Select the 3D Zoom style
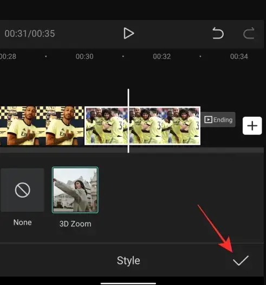Image resolution: width=266 pixels, height=285 pixels. [x=75, y=190]
